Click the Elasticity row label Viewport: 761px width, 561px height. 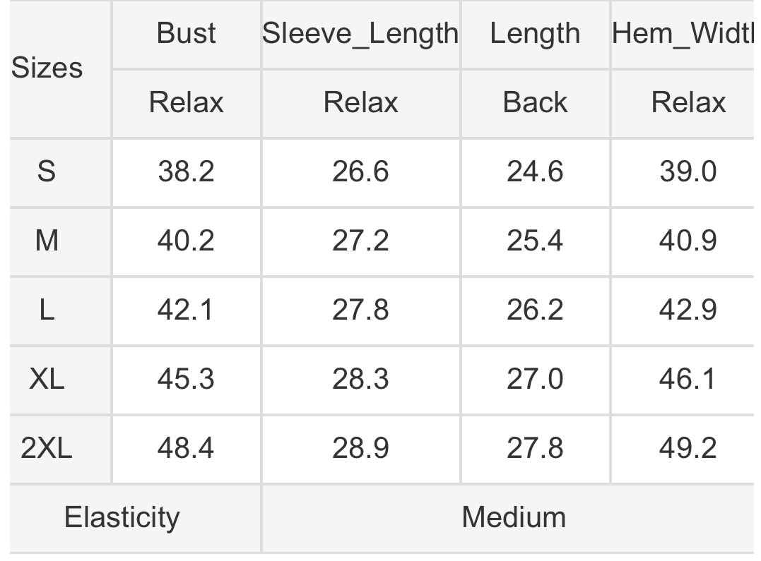122,517
